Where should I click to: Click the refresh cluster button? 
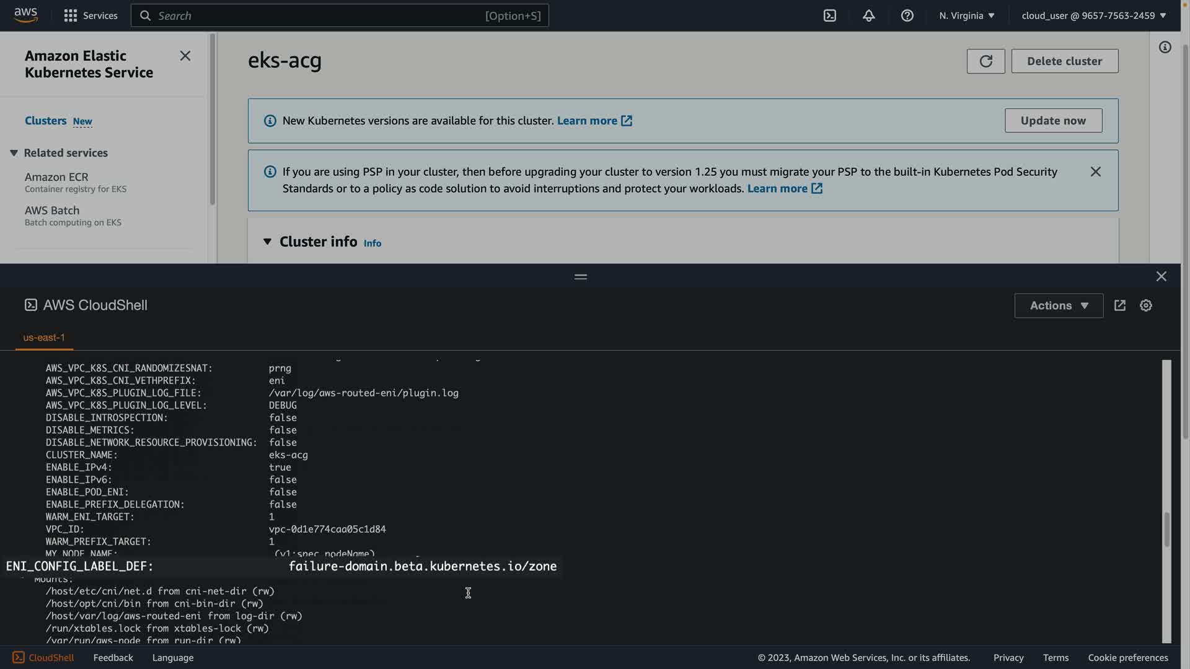[x=985, y=61]
